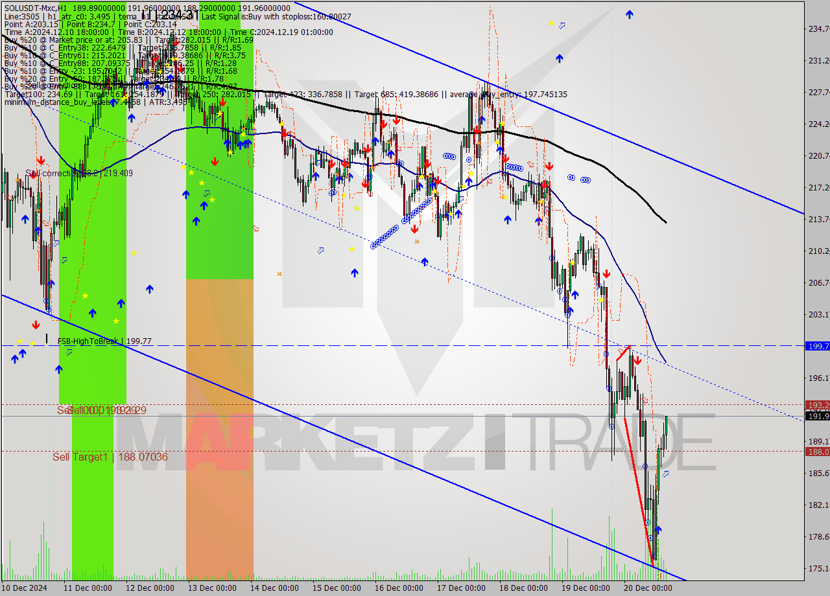Click the 185.6 price axis label
The image size is (830, 596).
pos(818,473)
